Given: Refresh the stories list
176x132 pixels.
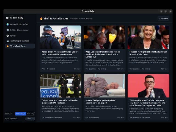Looking at the screenshot, I should coord(164,18).
